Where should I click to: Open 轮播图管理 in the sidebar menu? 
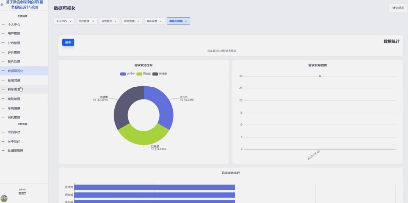point(24,151)
